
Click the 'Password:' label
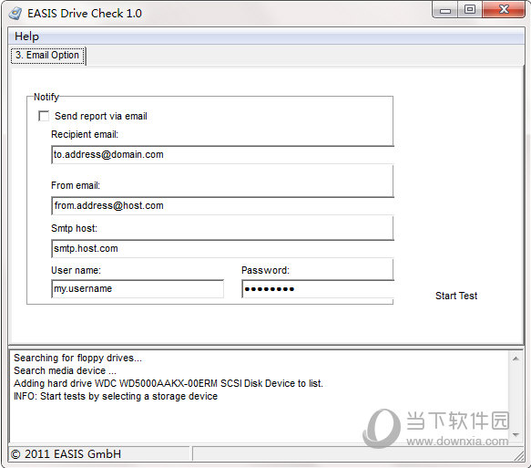coord(266,271)
